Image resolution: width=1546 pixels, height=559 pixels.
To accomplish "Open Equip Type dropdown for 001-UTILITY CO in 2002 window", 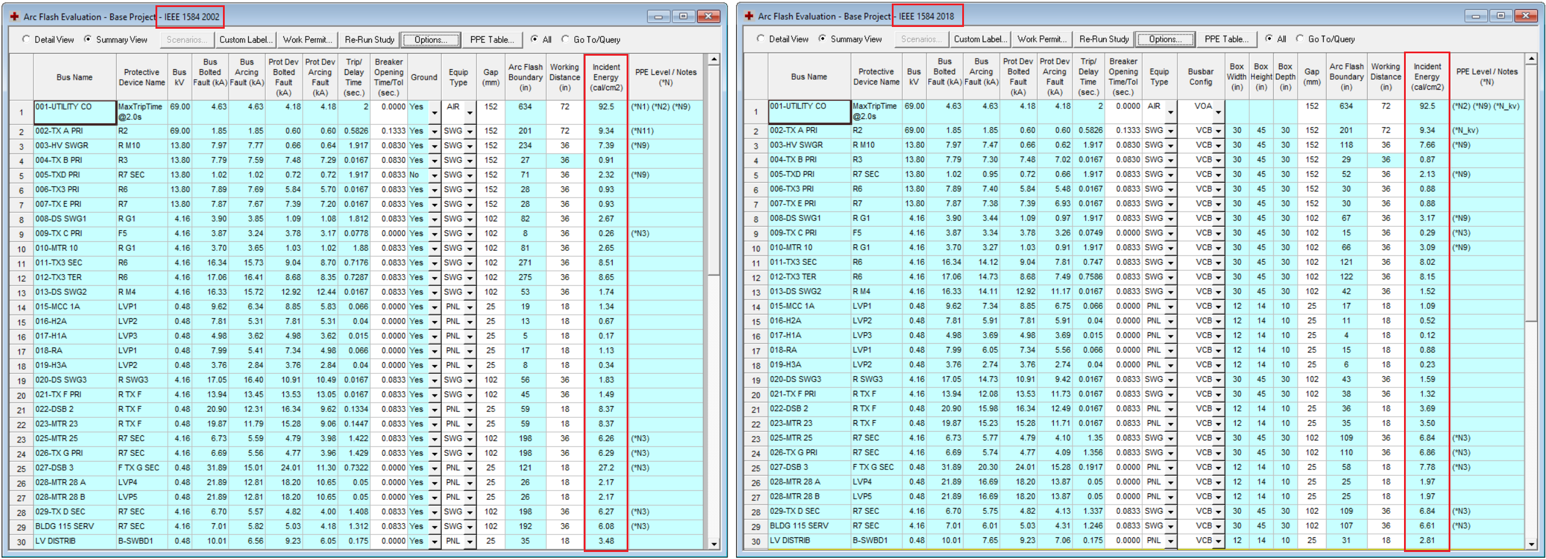I will pyautogui.click(x=469, y=112).
